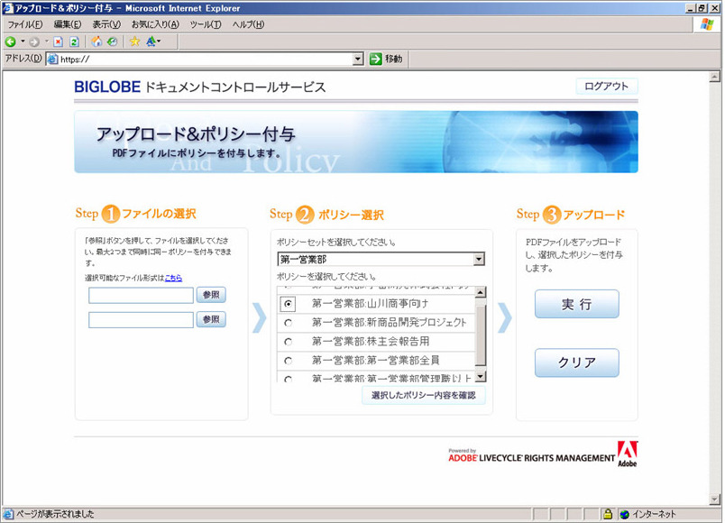The image size is (725, 523).
Task: Click the policy list scrollbar down arrow
Action: [481, 377]
